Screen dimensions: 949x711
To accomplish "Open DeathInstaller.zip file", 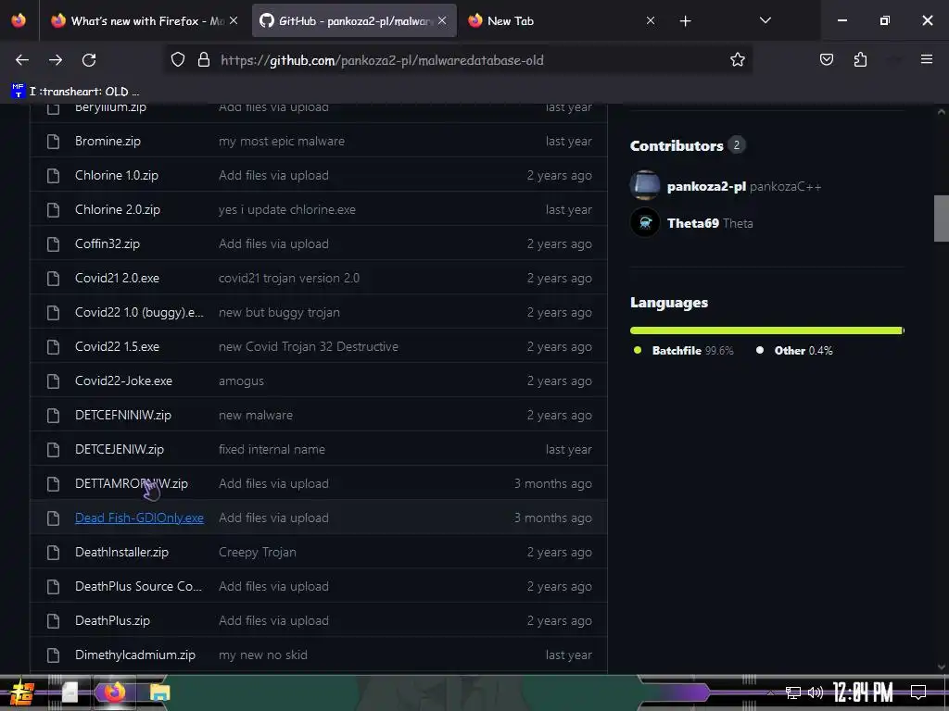I will pos(121,552).
